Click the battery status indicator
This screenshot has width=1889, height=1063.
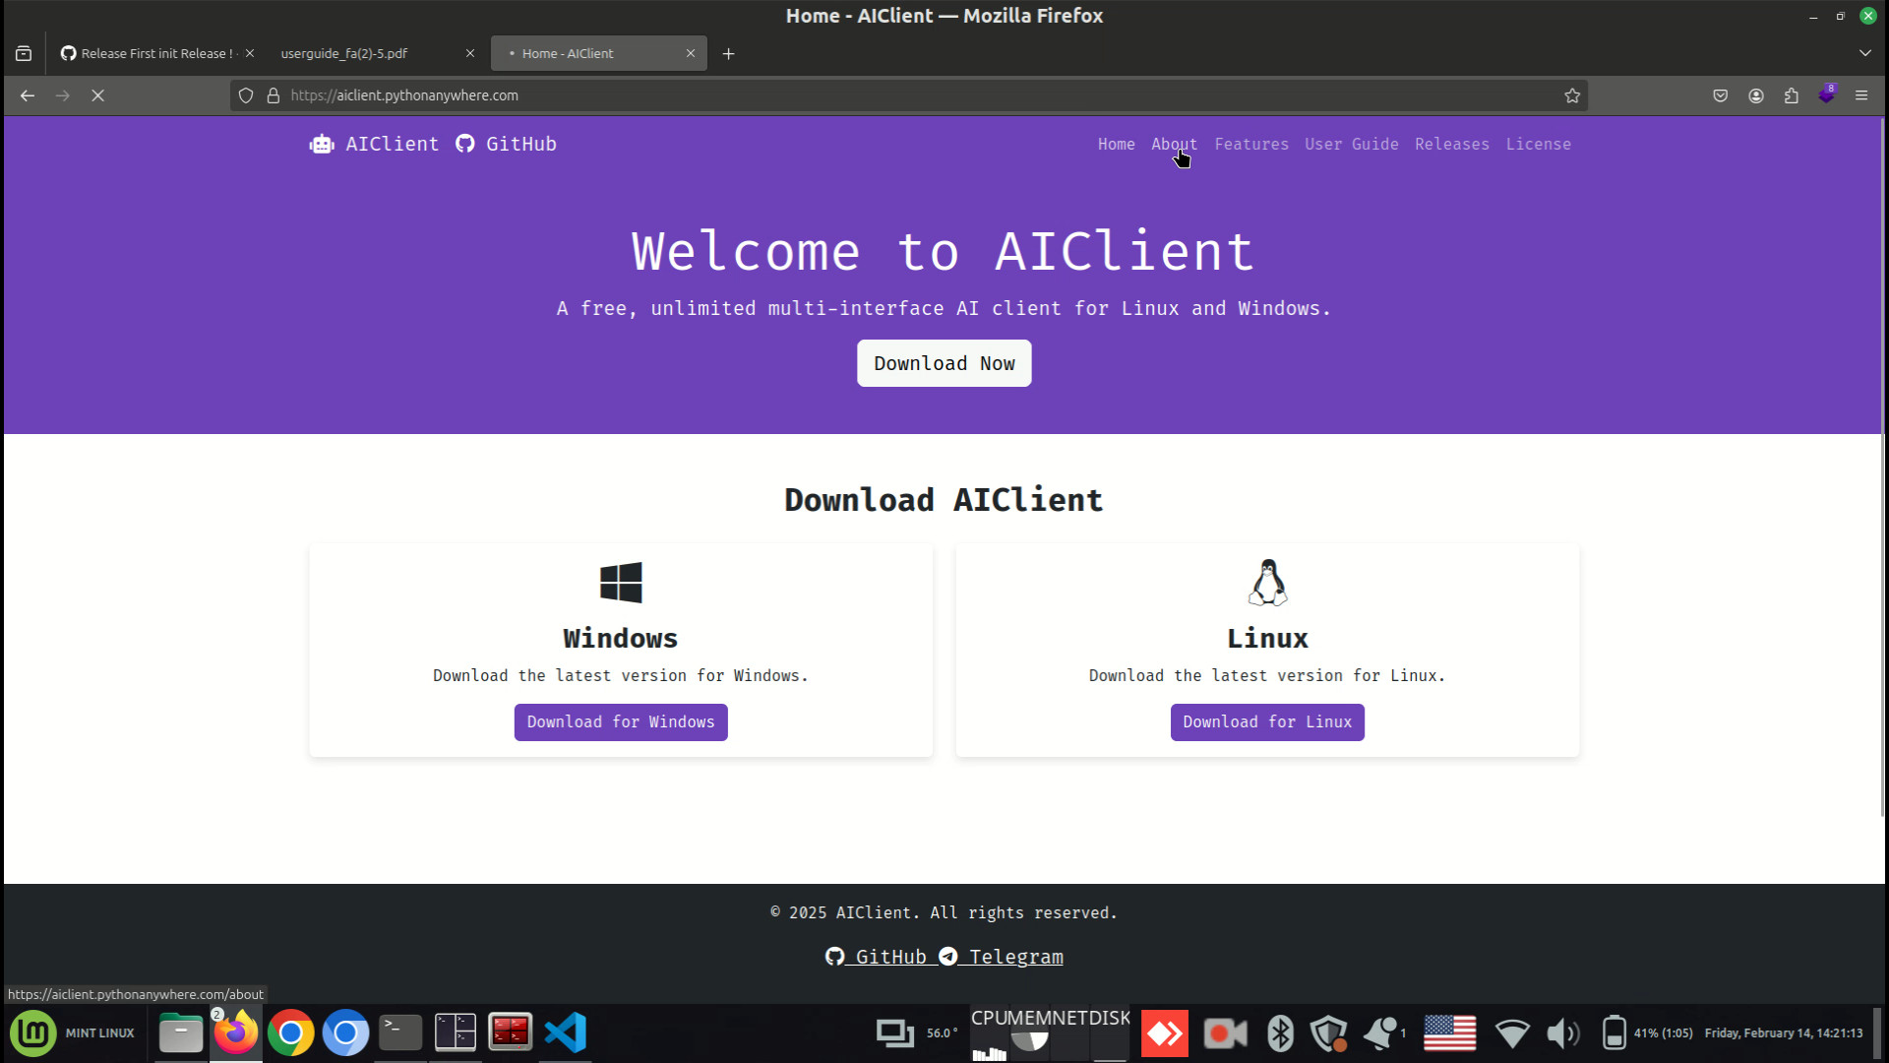tap(1645, 1033)
